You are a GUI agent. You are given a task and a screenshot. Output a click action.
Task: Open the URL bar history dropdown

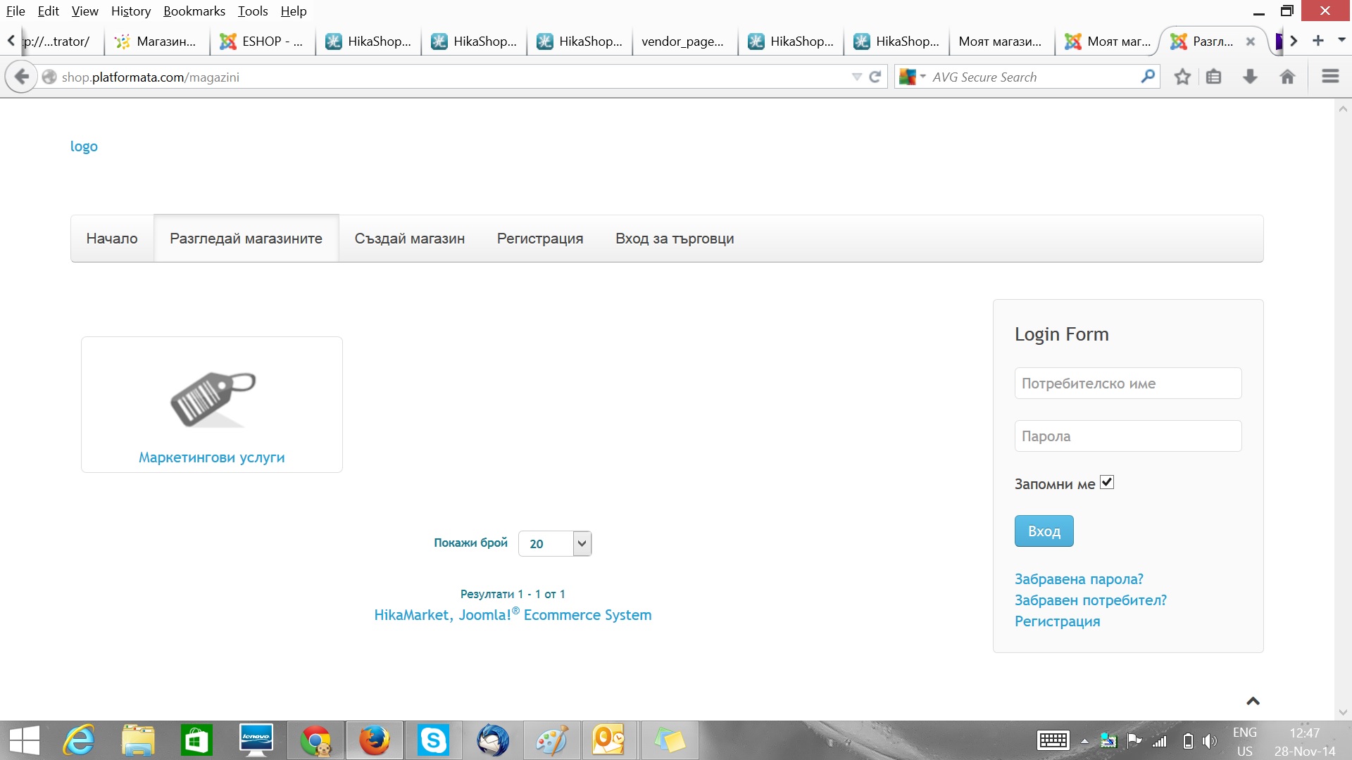(x=856, y=77)
